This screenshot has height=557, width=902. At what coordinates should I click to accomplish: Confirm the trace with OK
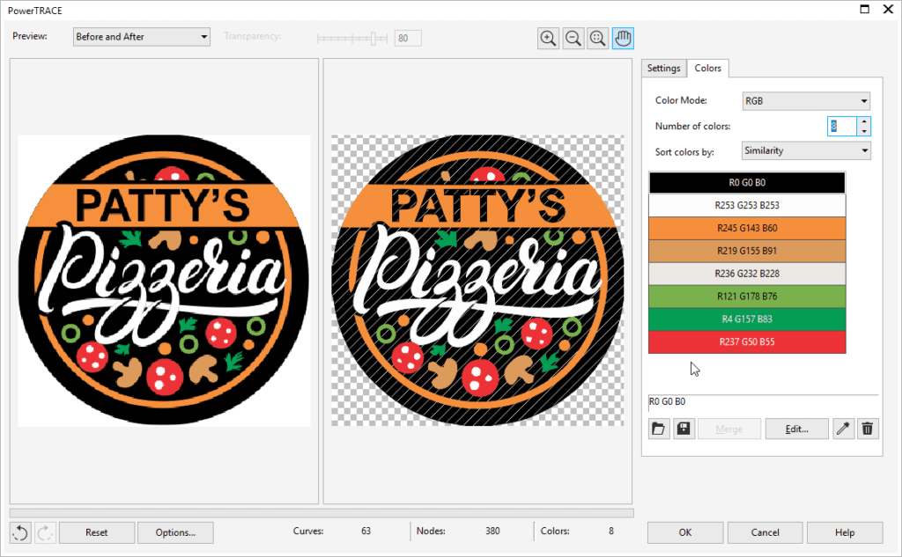tap(684, 532)
